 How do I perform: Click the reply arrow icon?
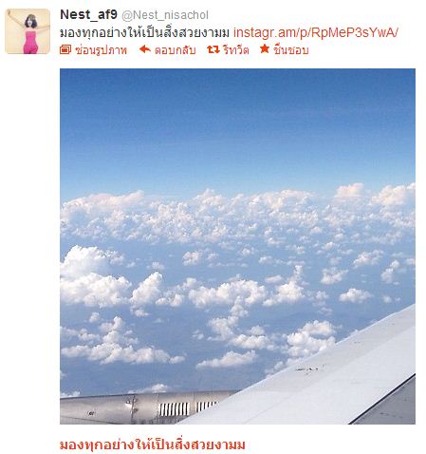click(x=145, y=49)
